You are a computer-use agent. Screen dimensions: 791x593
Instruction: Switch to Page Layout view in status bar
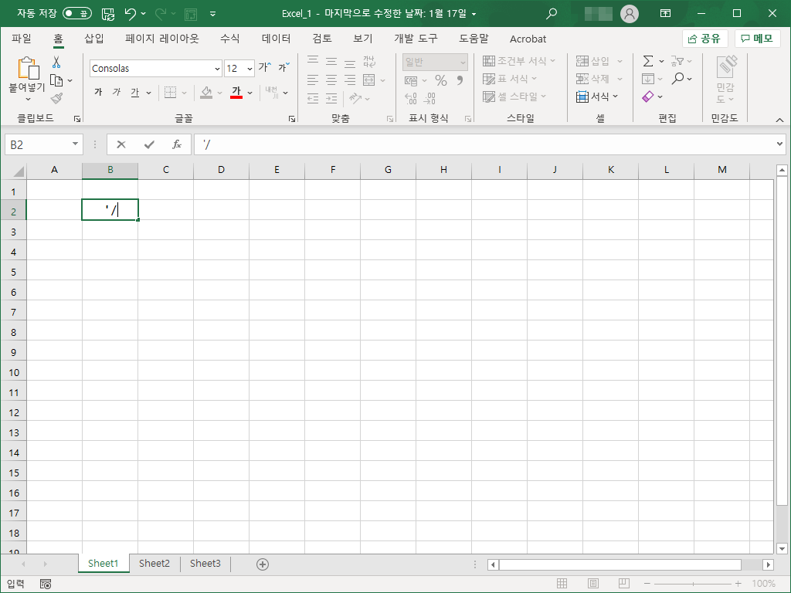coord(592,584)
